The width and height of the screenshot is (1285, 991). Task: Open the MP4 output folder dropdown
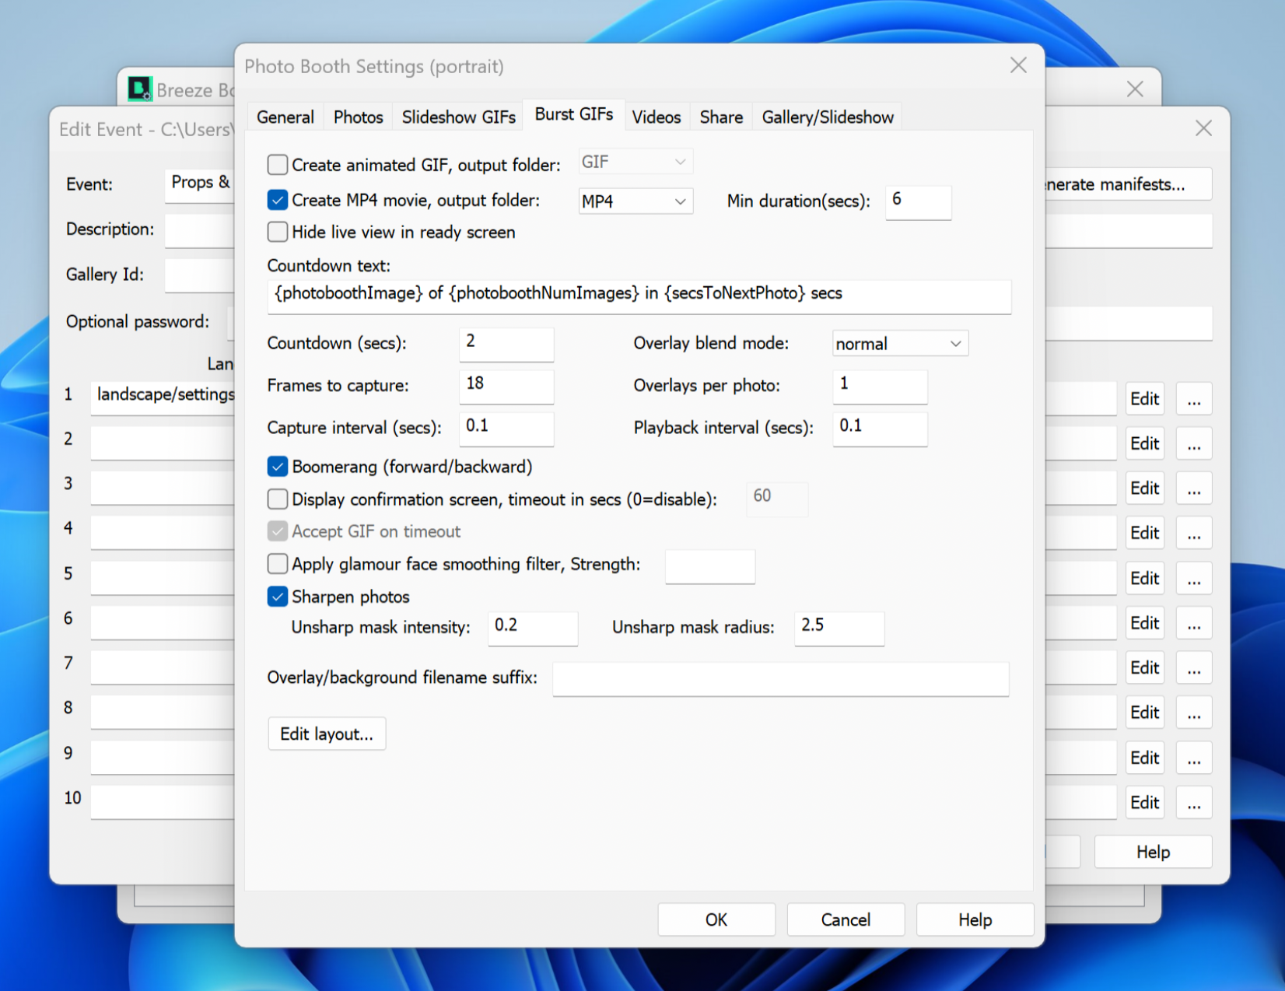(635, 201)
